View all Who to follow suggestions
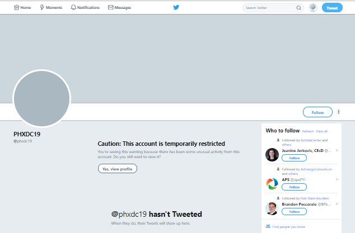 tap(322, 131)
